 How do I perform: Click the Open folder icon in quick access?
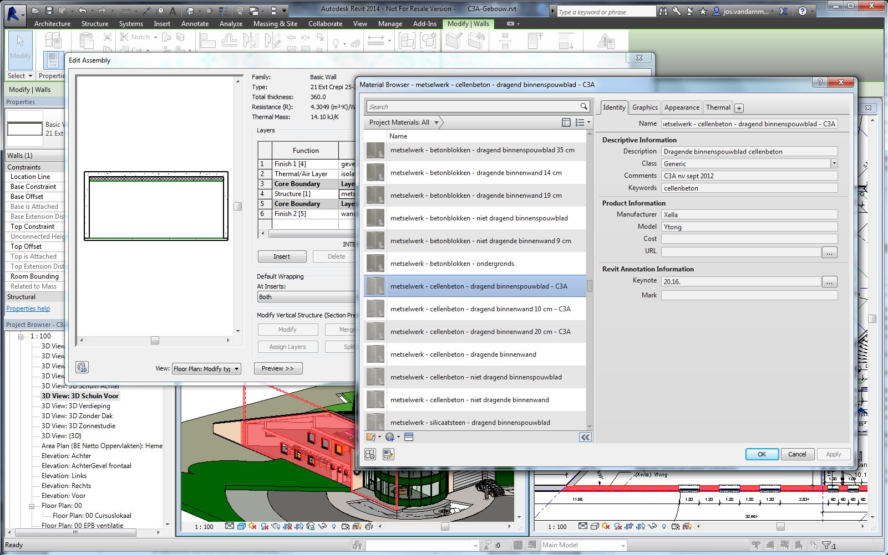35,11
